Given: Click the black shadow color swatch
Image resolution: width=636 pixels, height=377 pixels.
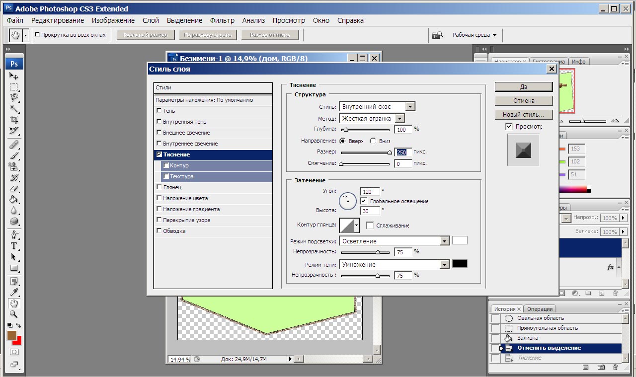Looking at the screenshot, I should coord(460,264).
